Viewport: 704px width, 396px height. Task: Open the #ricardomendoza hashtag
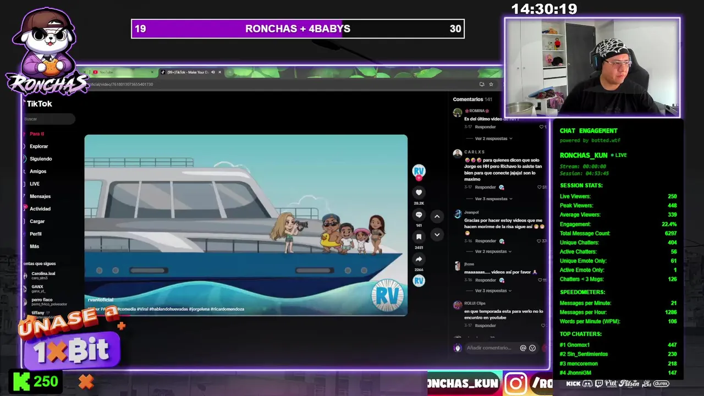pos(227,309)
